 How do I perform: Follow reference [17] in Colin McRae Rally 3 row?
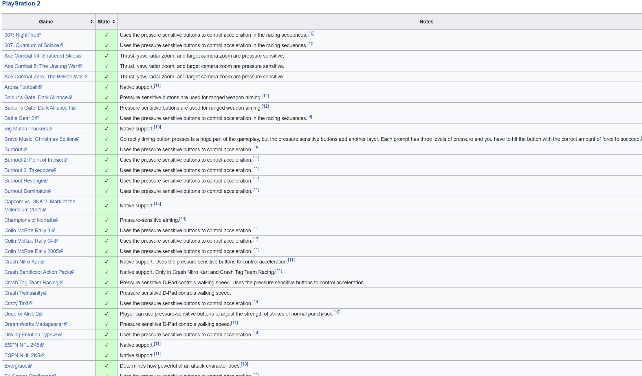(x=256, y=229)
